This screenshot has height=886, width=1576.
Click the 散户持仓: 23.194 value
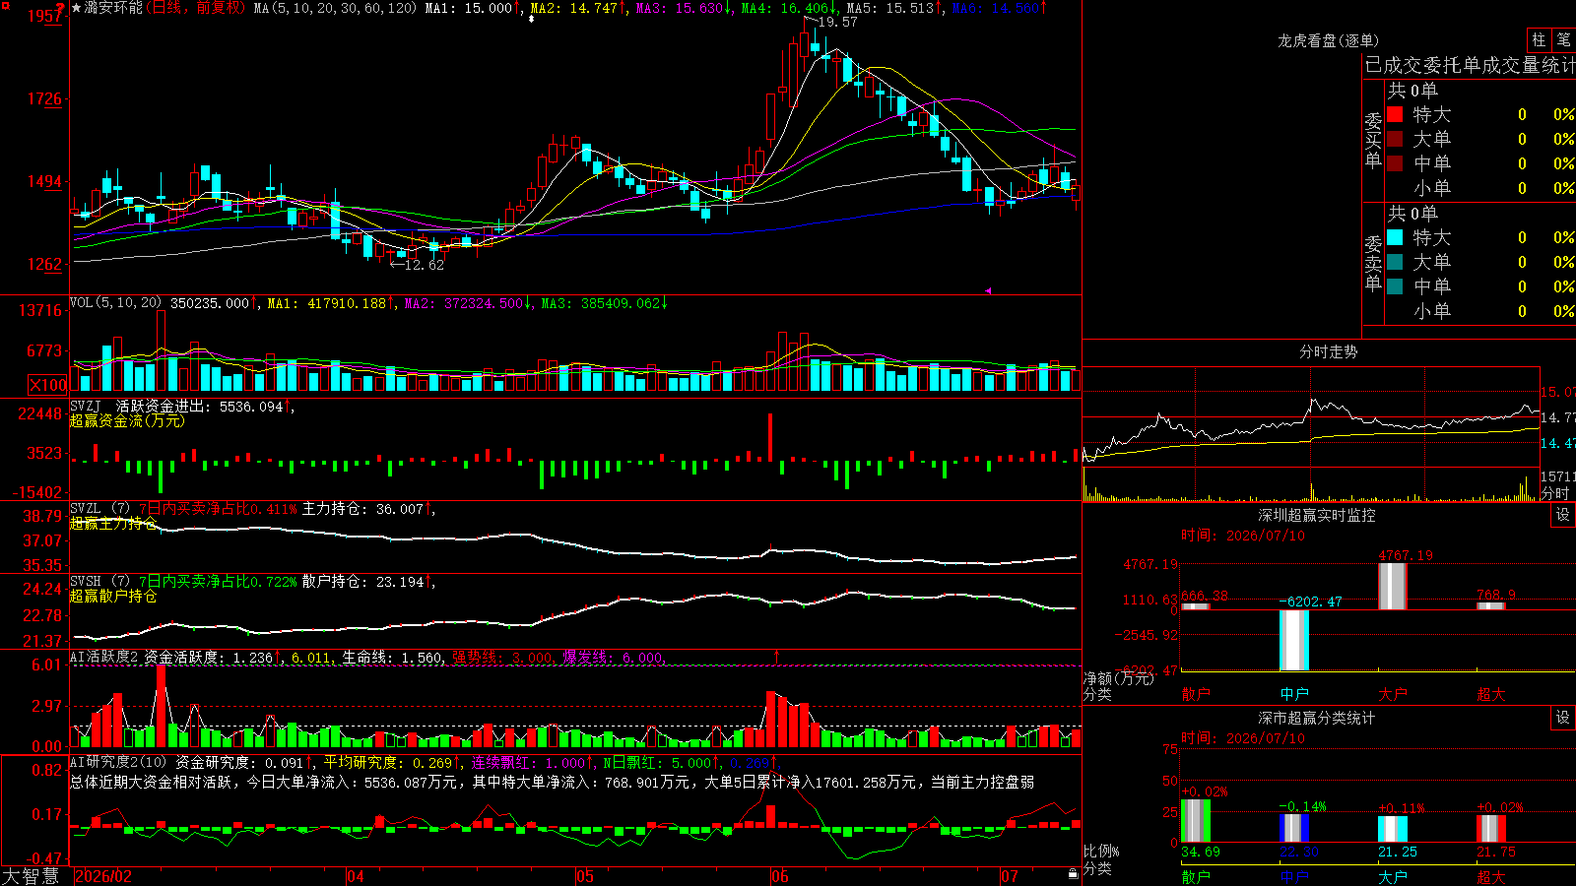(x=362, y=582)
